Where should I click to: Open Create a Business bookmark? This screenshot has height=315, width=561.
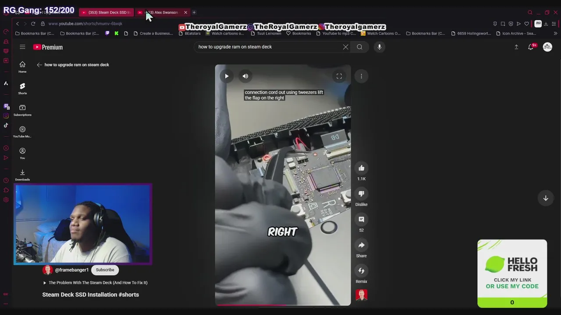pyautogui.click(x=153, y=33)
